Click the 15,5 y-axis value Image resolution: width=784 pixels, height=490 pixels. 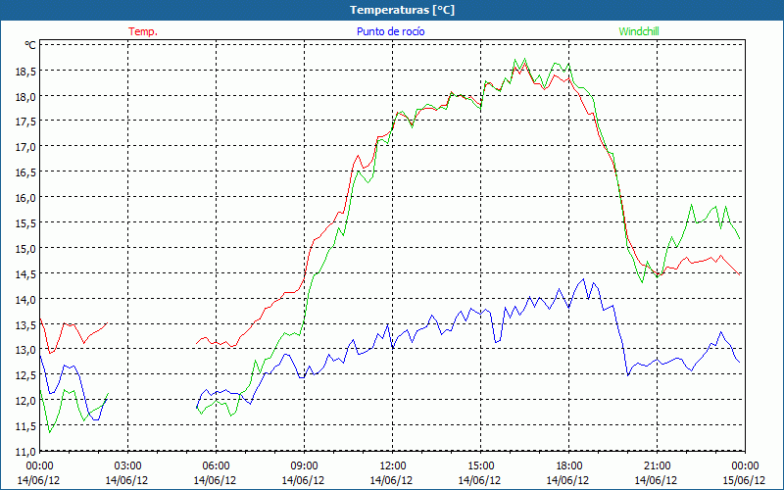tap(25, 224)
